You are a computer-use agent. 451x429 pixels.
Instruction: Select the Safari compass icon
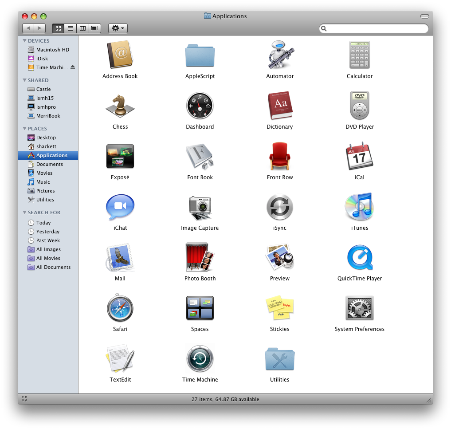tap(120, 308)
